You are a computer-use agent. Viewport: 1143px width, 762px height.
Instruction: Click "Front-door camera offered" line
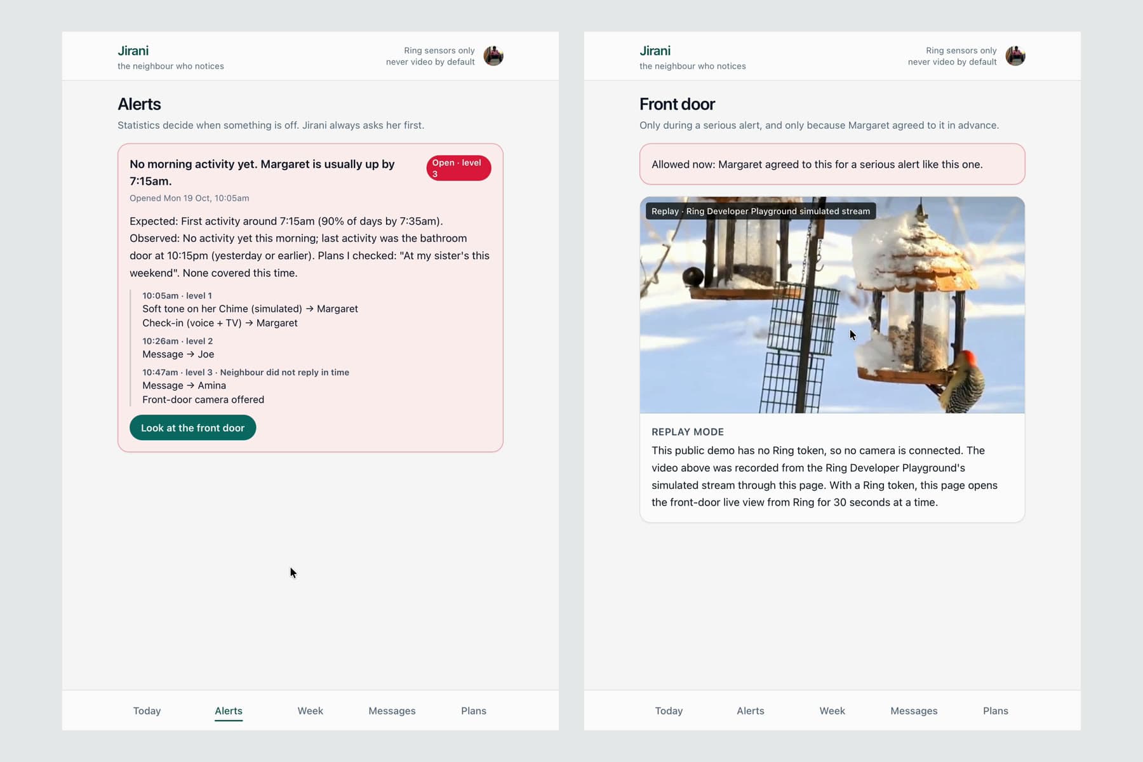203,399
